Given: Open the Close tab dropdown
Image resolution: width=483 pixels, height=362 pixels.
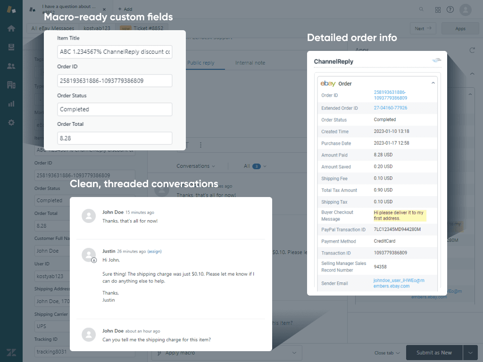Looking at the screenshot, I should [387, 353].
